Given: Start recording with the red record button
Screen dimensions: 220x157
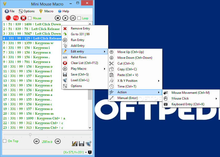Looking at the screenshot, I should click(x=8, y=18).
